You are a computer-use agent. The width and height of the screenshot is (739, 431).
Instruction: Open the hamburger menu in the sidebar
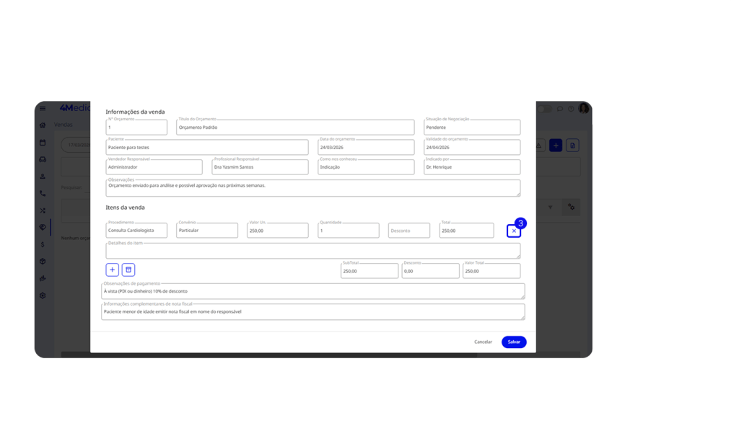point(43,108)
